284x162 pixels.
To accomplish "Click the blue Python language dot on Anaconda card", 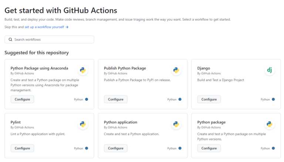I will pyautogui.click(x=87, y=99).
